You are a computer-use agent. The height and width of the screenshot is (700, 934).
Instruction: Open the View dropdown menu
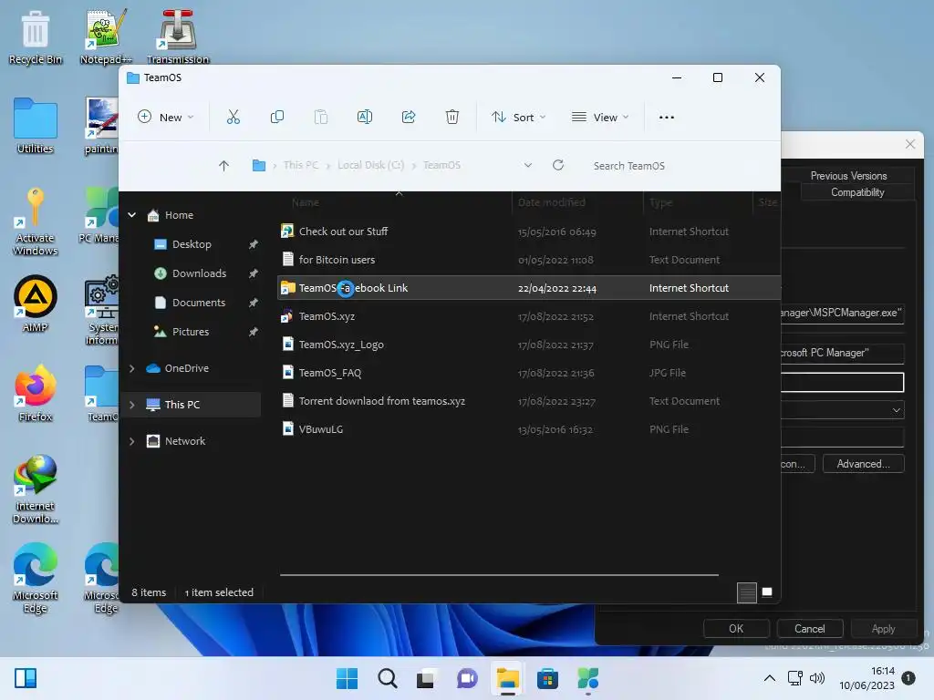point(600,118)
